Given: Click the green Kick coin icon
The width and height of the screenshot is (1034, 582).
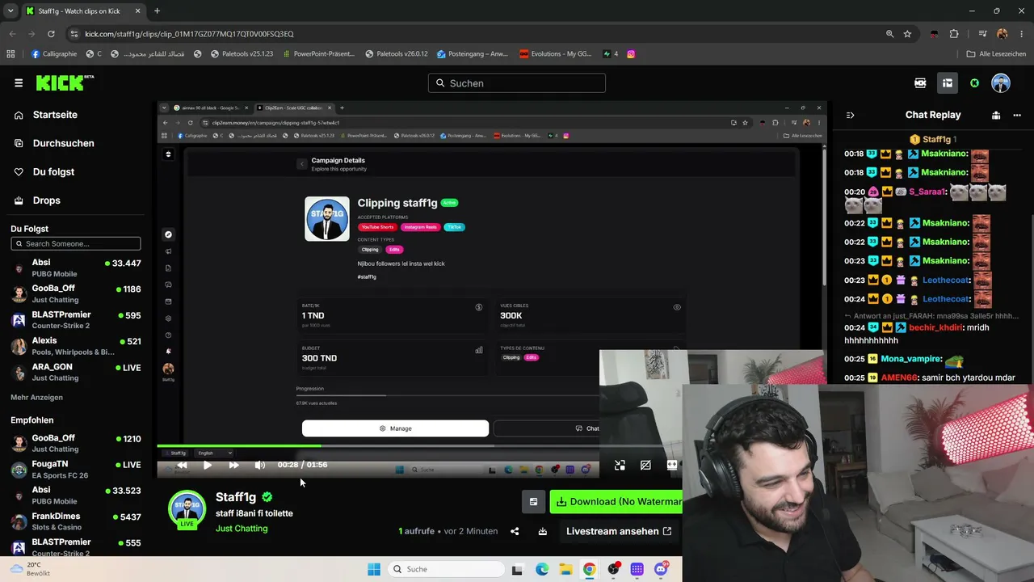Looking at the screenshot, I should coord(975,82).
